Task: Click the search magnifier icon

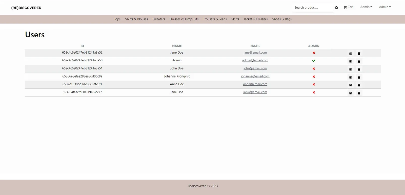Action: pos(337,8)
